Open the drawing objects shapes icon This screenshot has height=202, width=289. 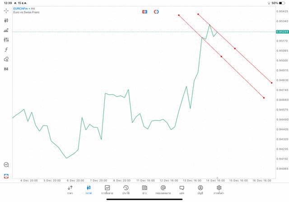click(6, 59)
